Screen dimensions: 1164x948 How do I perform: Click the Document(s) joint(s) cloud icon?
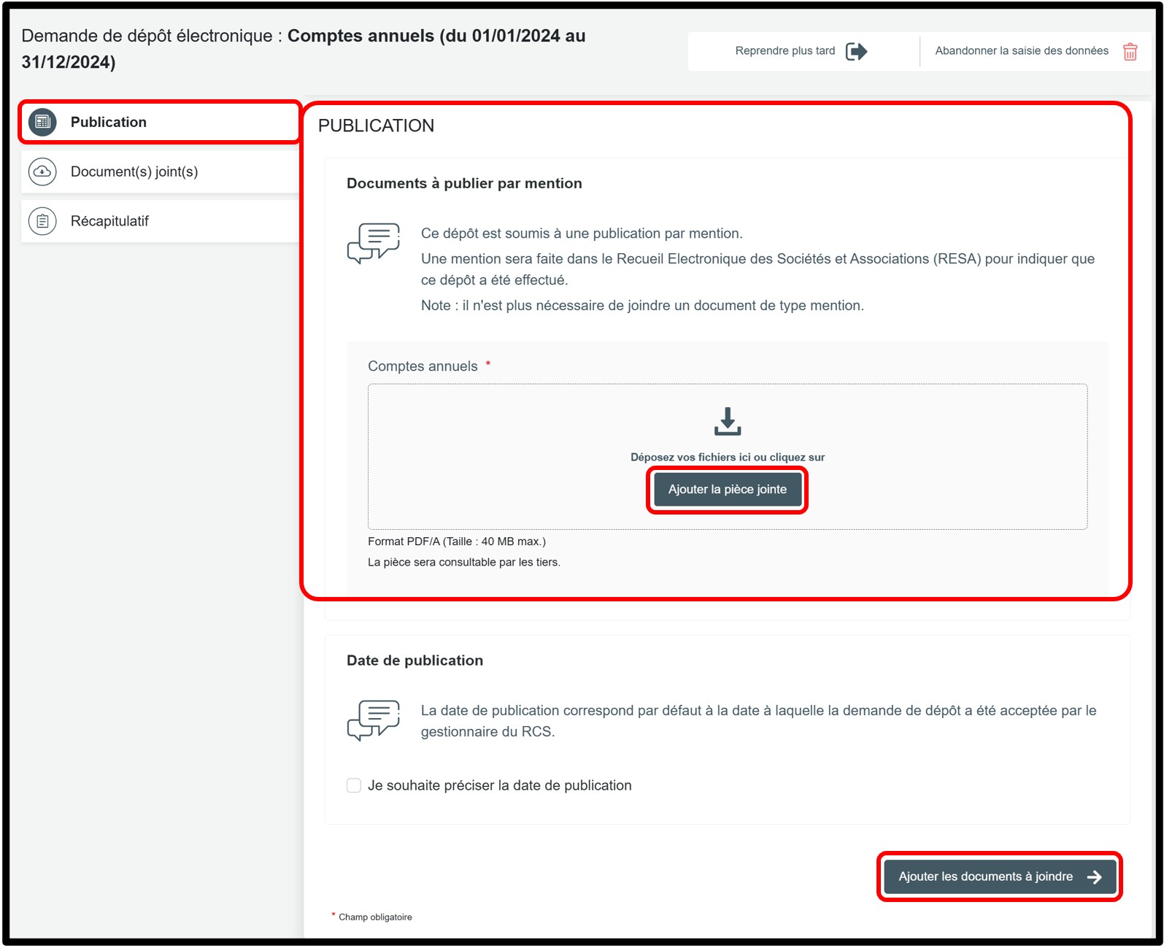point(42,172)
